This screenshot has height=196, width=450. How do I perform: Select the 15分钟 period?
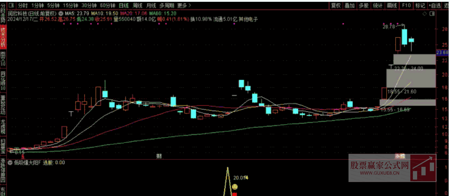click(x=71, y=5)
